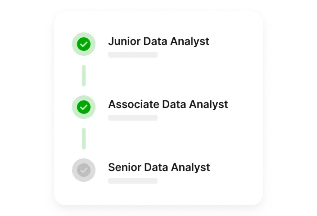Viewport: 317px width, 216px height.
Task: Click 'Data' in the Associate Data Analyst title
Action: click(175, 104)
